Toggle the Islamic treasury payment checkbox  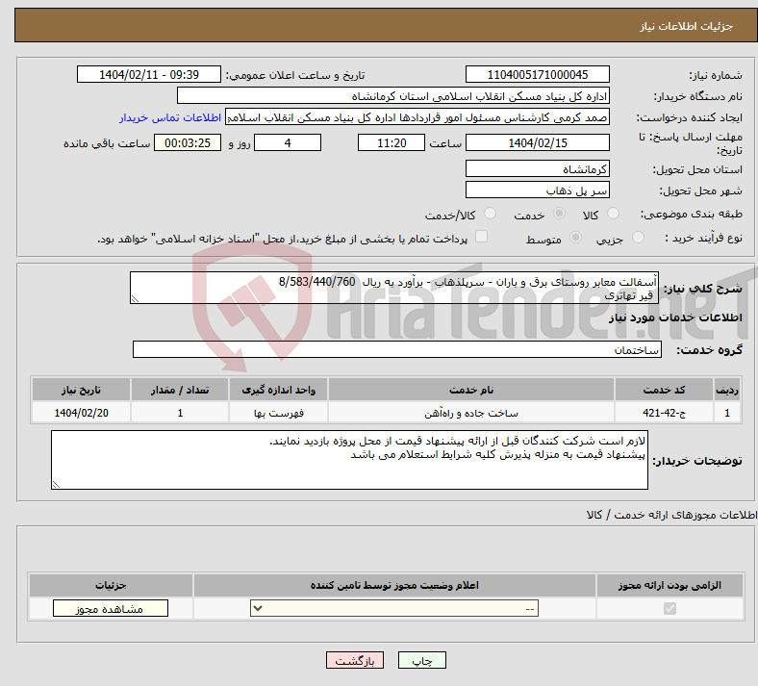point(482,237)
